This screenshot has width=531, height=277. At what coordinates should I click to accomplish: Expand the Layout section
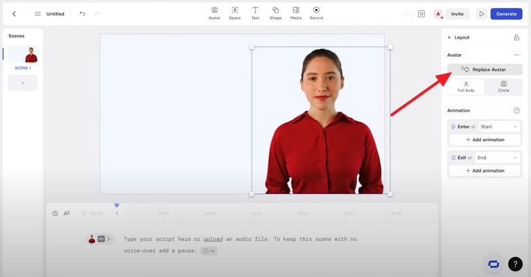click(450, 37)
